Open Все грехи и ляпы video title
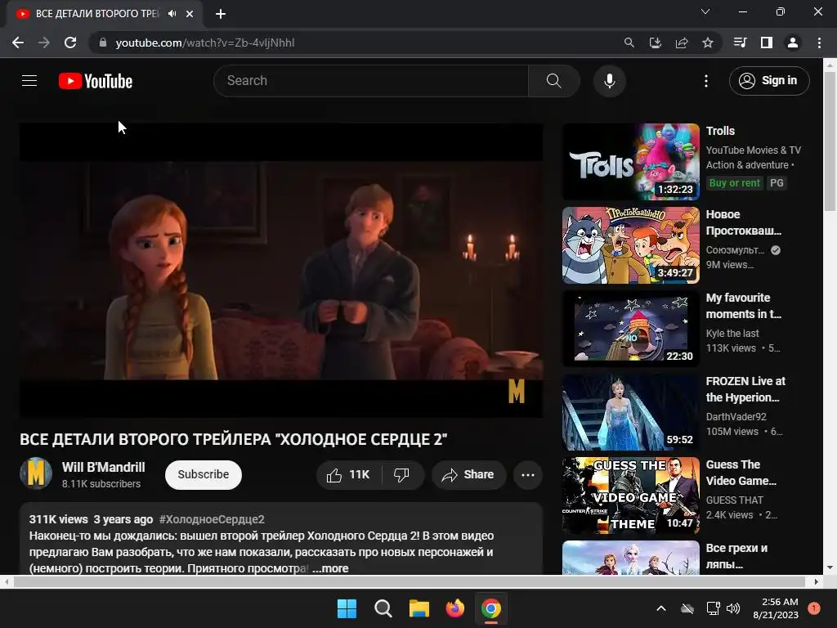The width and height of the screenshot is (837, 628). pos(736,556)
